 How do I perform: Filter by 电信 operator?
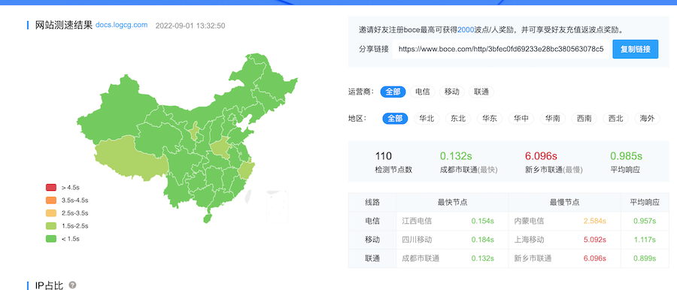pyautogui.click(x=422, y=92)
